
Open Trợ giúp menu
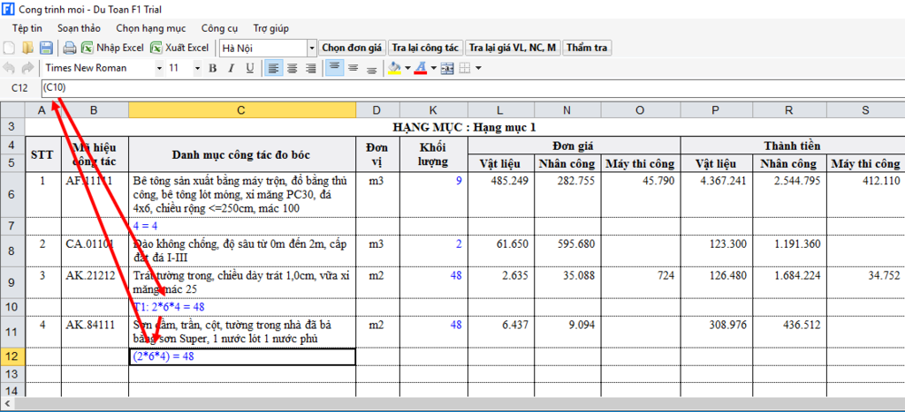(x=270, y=28)
